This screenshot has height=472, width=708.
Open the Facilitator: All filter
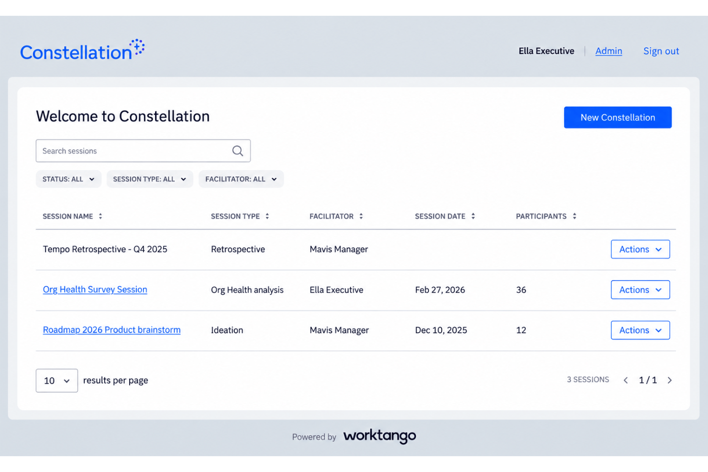coord(241,179)
